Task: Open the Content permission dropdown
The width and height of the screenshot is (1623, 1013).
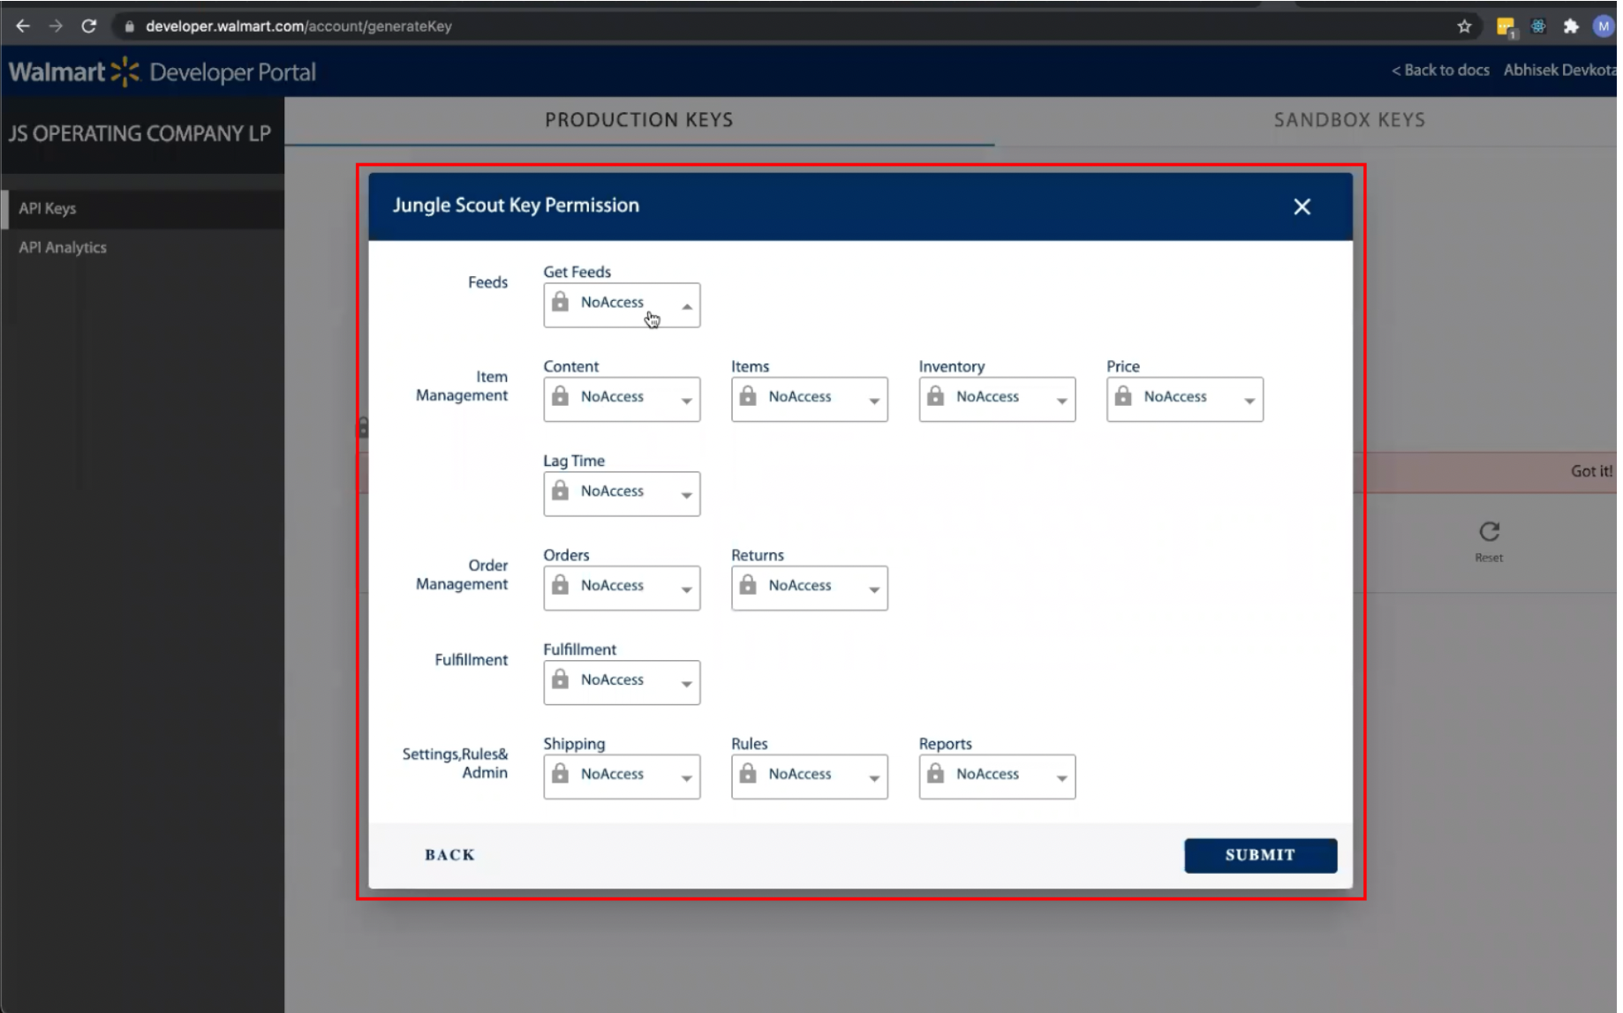Action: pyautogui.click(x=622, y=400)
